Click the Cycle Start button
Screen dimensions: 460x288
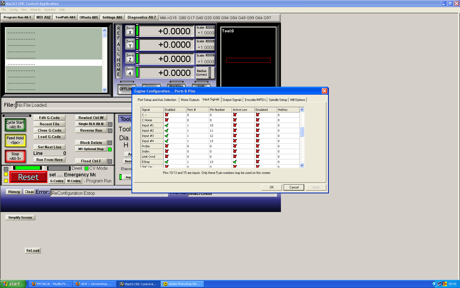[x=15, y=125]
